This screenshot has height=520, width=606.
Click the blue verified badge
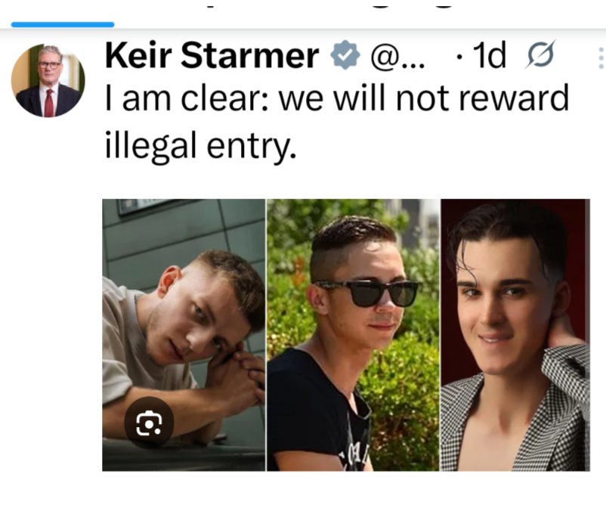pos(345,55)
